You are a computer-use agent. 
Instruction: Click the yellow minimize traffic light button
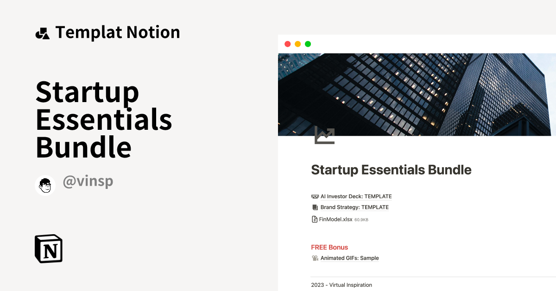(297, 44)
